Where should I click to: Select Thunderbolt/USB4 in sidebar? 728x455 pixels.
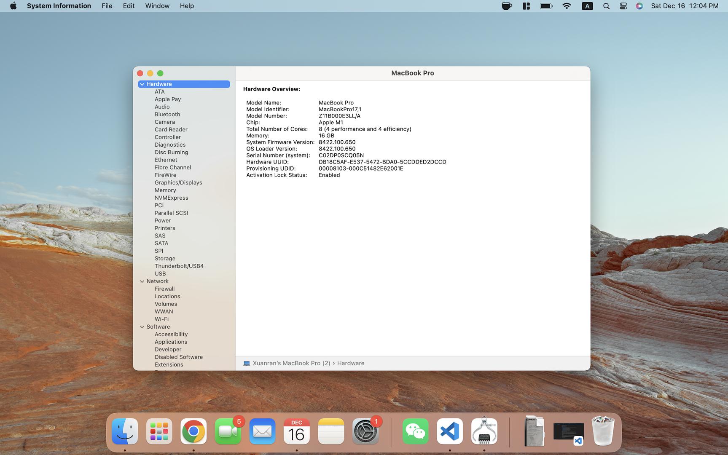179,266
